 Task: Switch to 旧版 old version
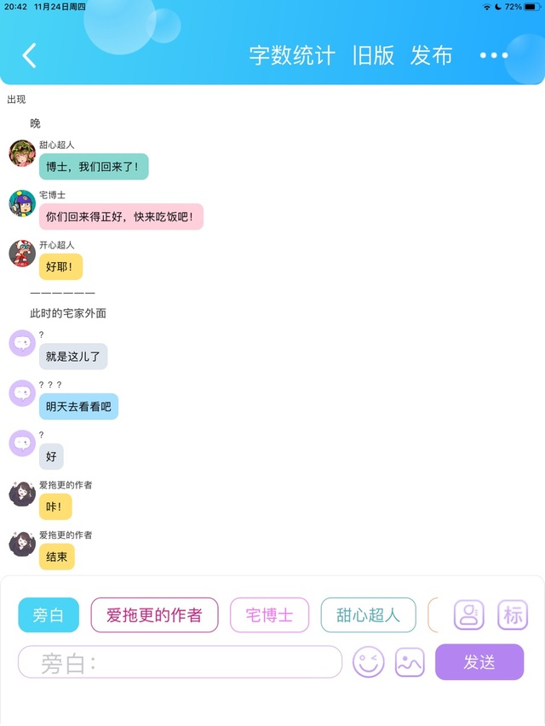pyautogui.click(x=373, y=55)
